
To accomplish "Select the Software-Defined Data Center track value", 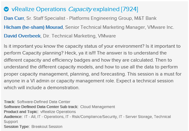I will 44,102.
